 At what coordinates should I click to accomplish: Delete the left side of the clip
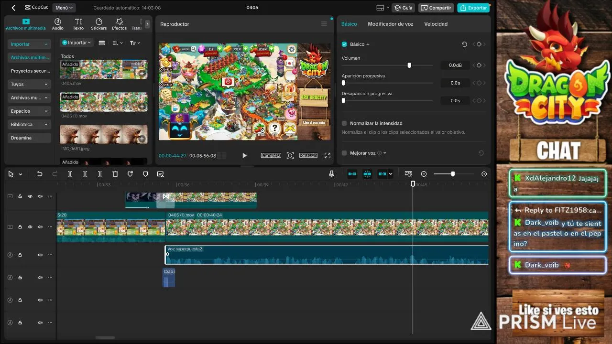[85, 174]
